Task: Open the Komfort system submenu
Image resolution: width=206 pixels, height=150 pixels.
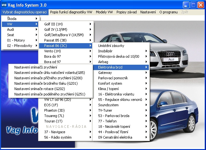Action: pyautogui.click(x=121, y=83)
